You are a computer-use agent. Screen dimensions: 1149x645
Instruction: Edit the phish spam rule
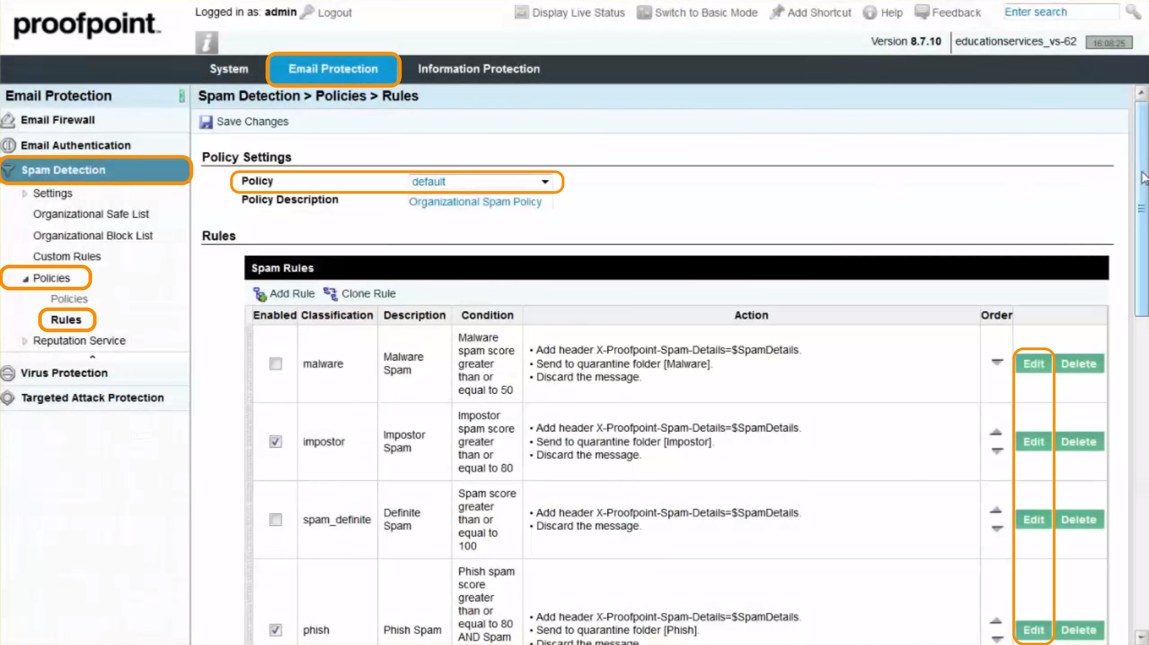[1033, 630]
